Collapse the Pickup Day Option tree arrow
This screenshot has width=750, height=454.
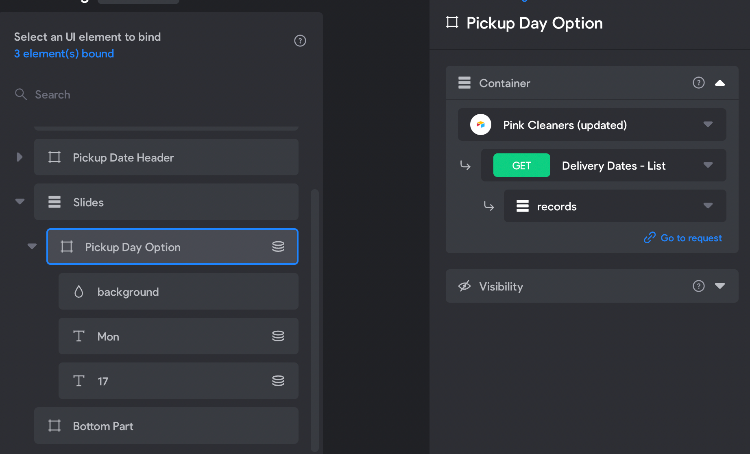tap(32, 246)
